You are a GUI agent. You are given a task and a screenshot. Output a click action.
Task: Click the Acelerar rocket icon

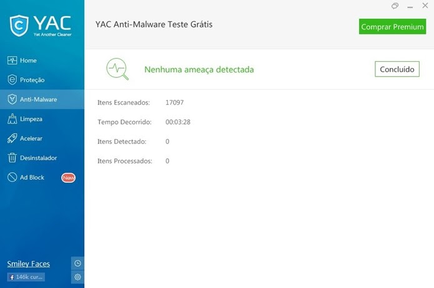pyautogui.click(x=12, y=138)
